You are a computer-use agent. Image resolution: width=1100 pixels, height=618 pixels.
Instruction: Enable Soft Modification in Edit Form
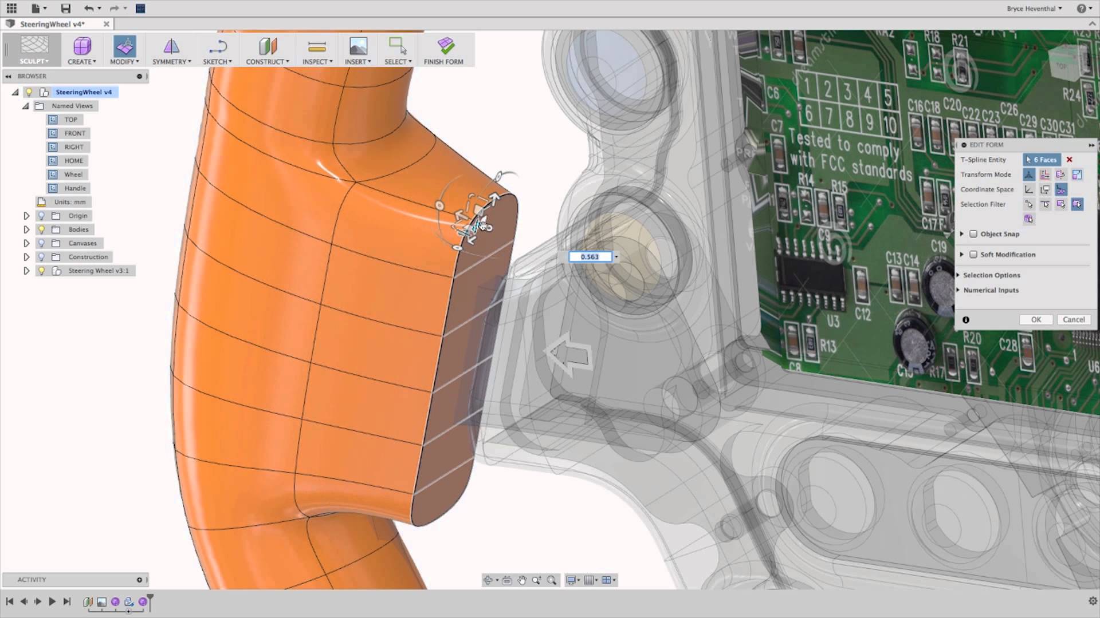tap(975, 255)
